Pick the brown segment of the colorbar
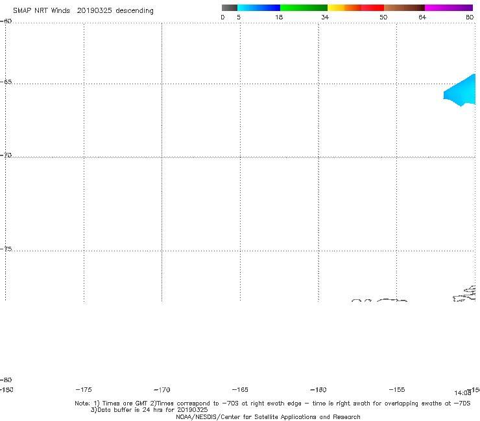Image resolution: width=480 pixels, height=421 pixels. pos(404,8)
